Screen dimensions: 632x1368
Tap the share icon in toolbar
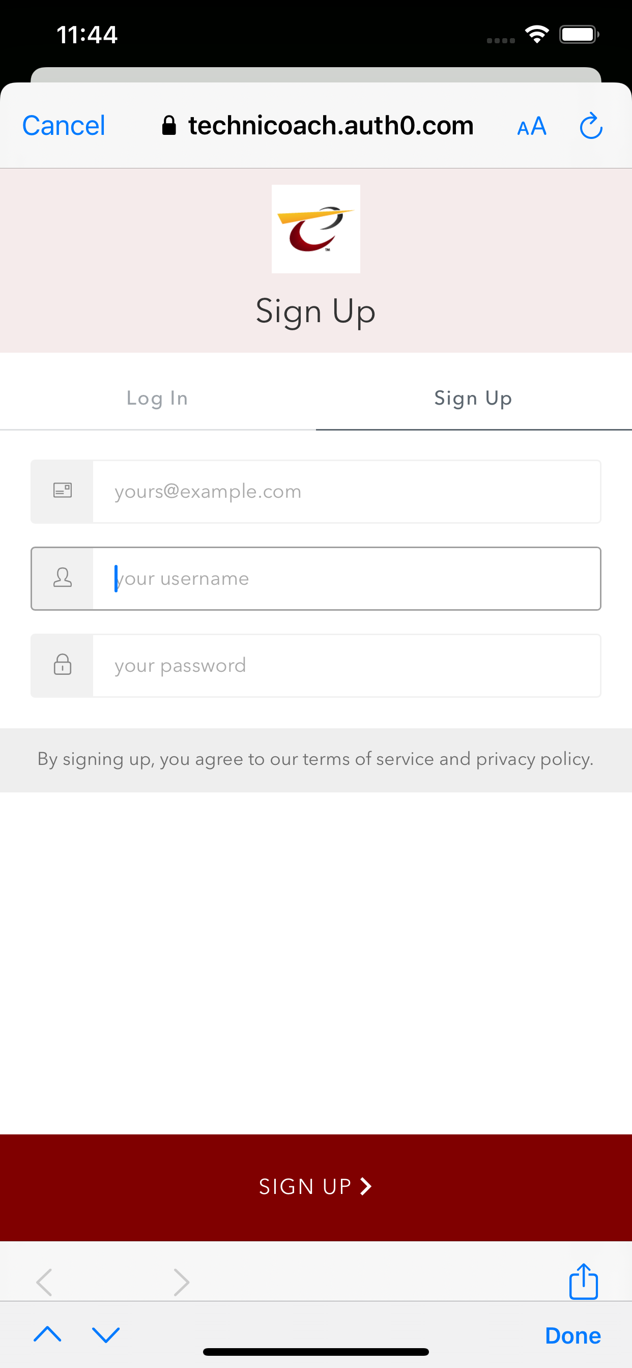(x=583, y=1281)
